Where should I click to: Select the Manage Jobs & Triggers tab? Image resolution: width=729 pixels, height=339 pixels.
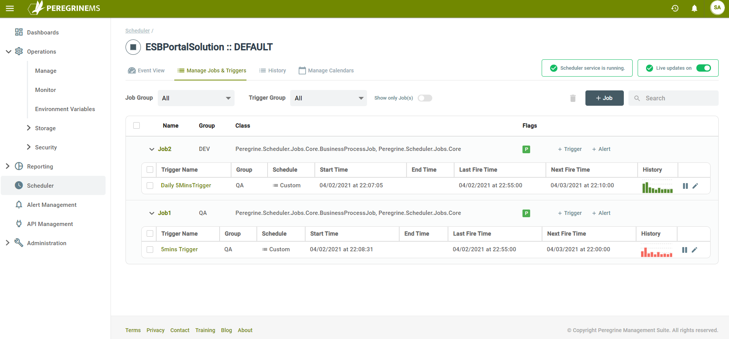[x=212, y=70]
